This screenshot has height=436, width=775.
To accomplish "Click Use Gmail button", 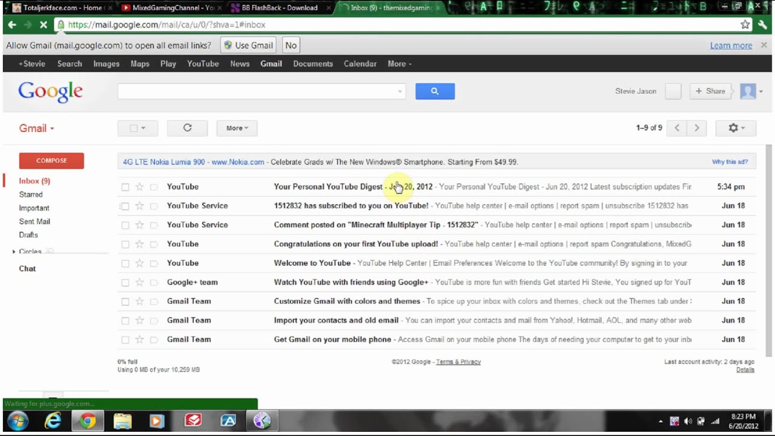I will [x=248, y=45].
